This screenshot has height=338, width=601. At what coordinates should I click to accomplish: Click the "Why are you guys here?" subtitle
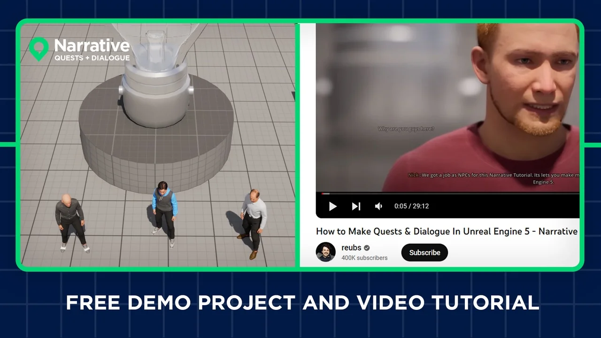click(x=406, y=129)
